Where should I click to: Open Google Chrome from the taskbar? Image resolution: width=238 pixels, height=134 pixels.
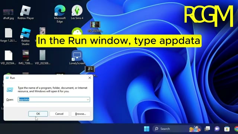[236, 129]
